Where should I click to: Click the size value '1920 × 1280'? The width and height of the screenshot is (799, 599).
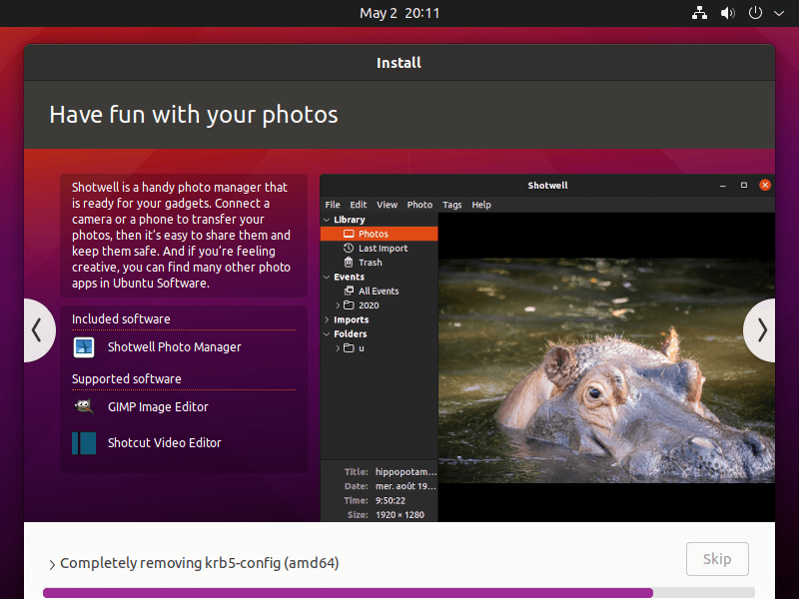pos(399,515)
